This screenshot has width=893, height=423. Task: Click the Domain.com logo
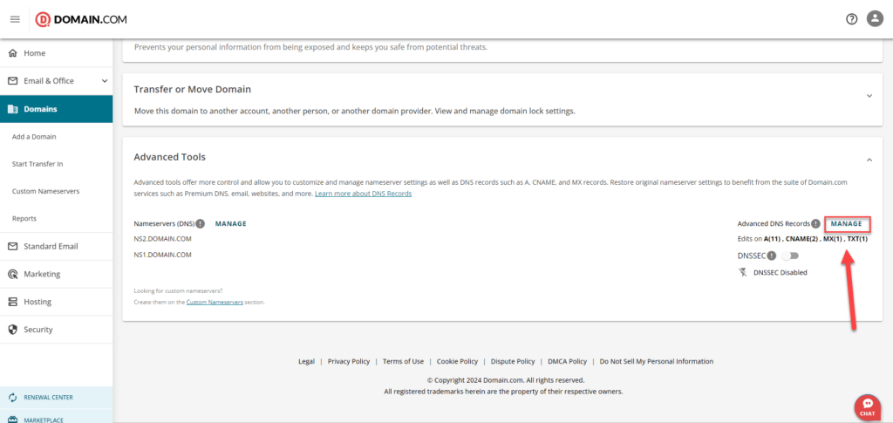point(81,19)
